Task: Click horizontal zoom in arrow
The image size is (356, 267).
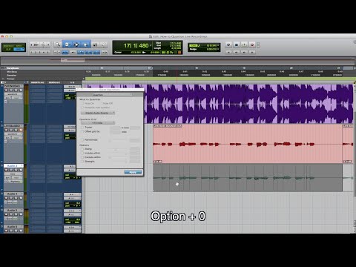Action: click(48, 44)
